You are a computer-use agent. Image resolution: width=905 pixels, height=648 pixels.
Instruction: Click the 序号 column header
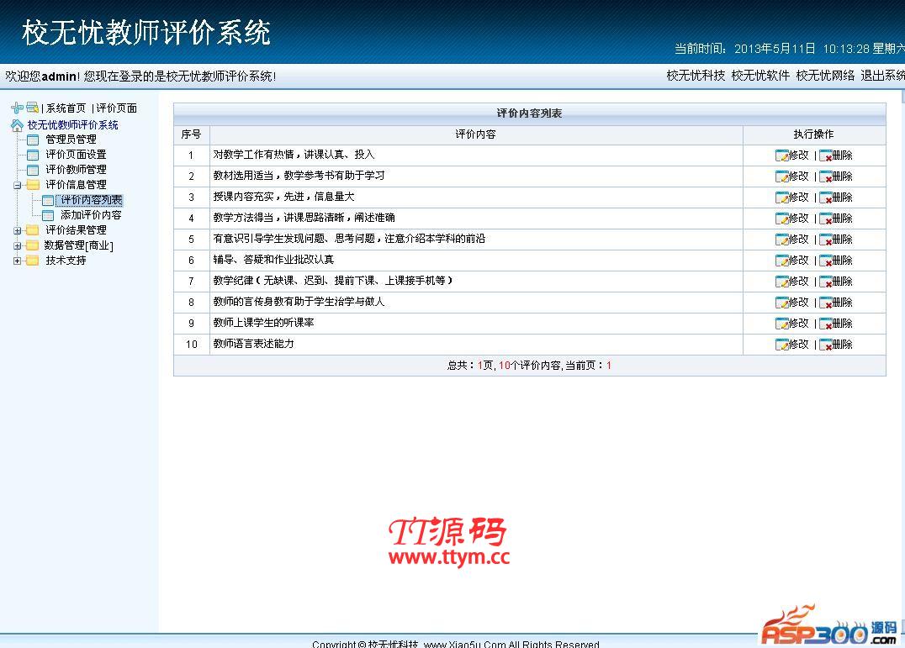click(191, 134)
